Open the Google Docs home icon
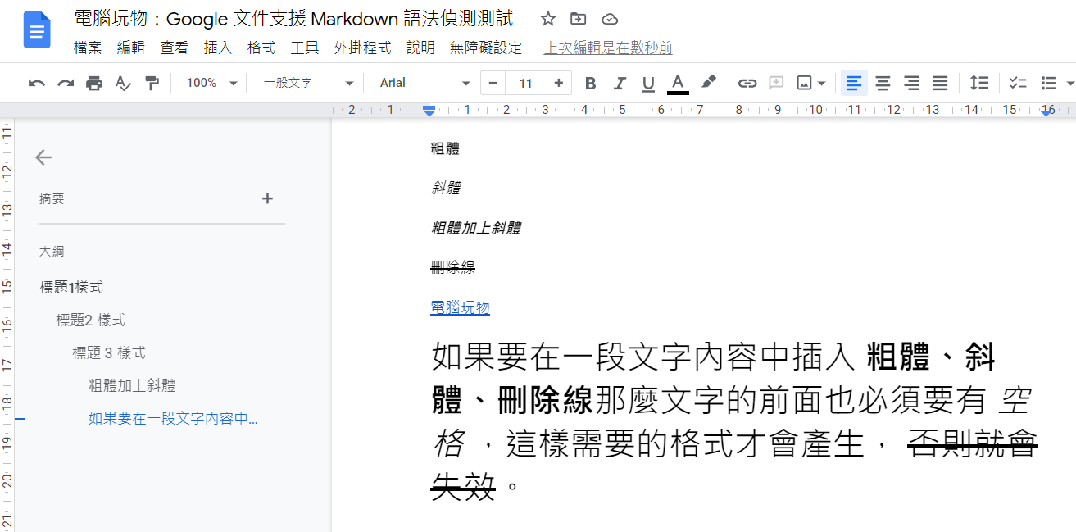1076x532 pixels. (x=37, y=31)
